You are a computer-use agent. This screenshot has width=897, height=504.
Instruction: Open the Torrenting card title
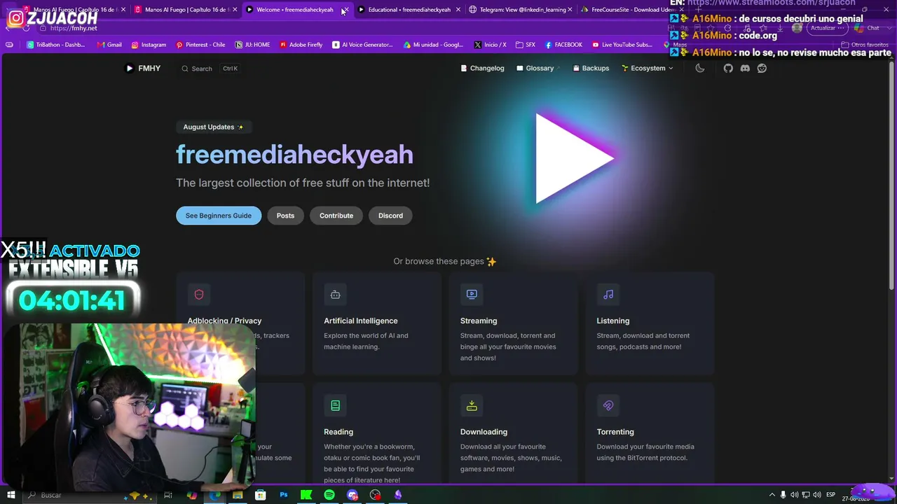(615, 432)
